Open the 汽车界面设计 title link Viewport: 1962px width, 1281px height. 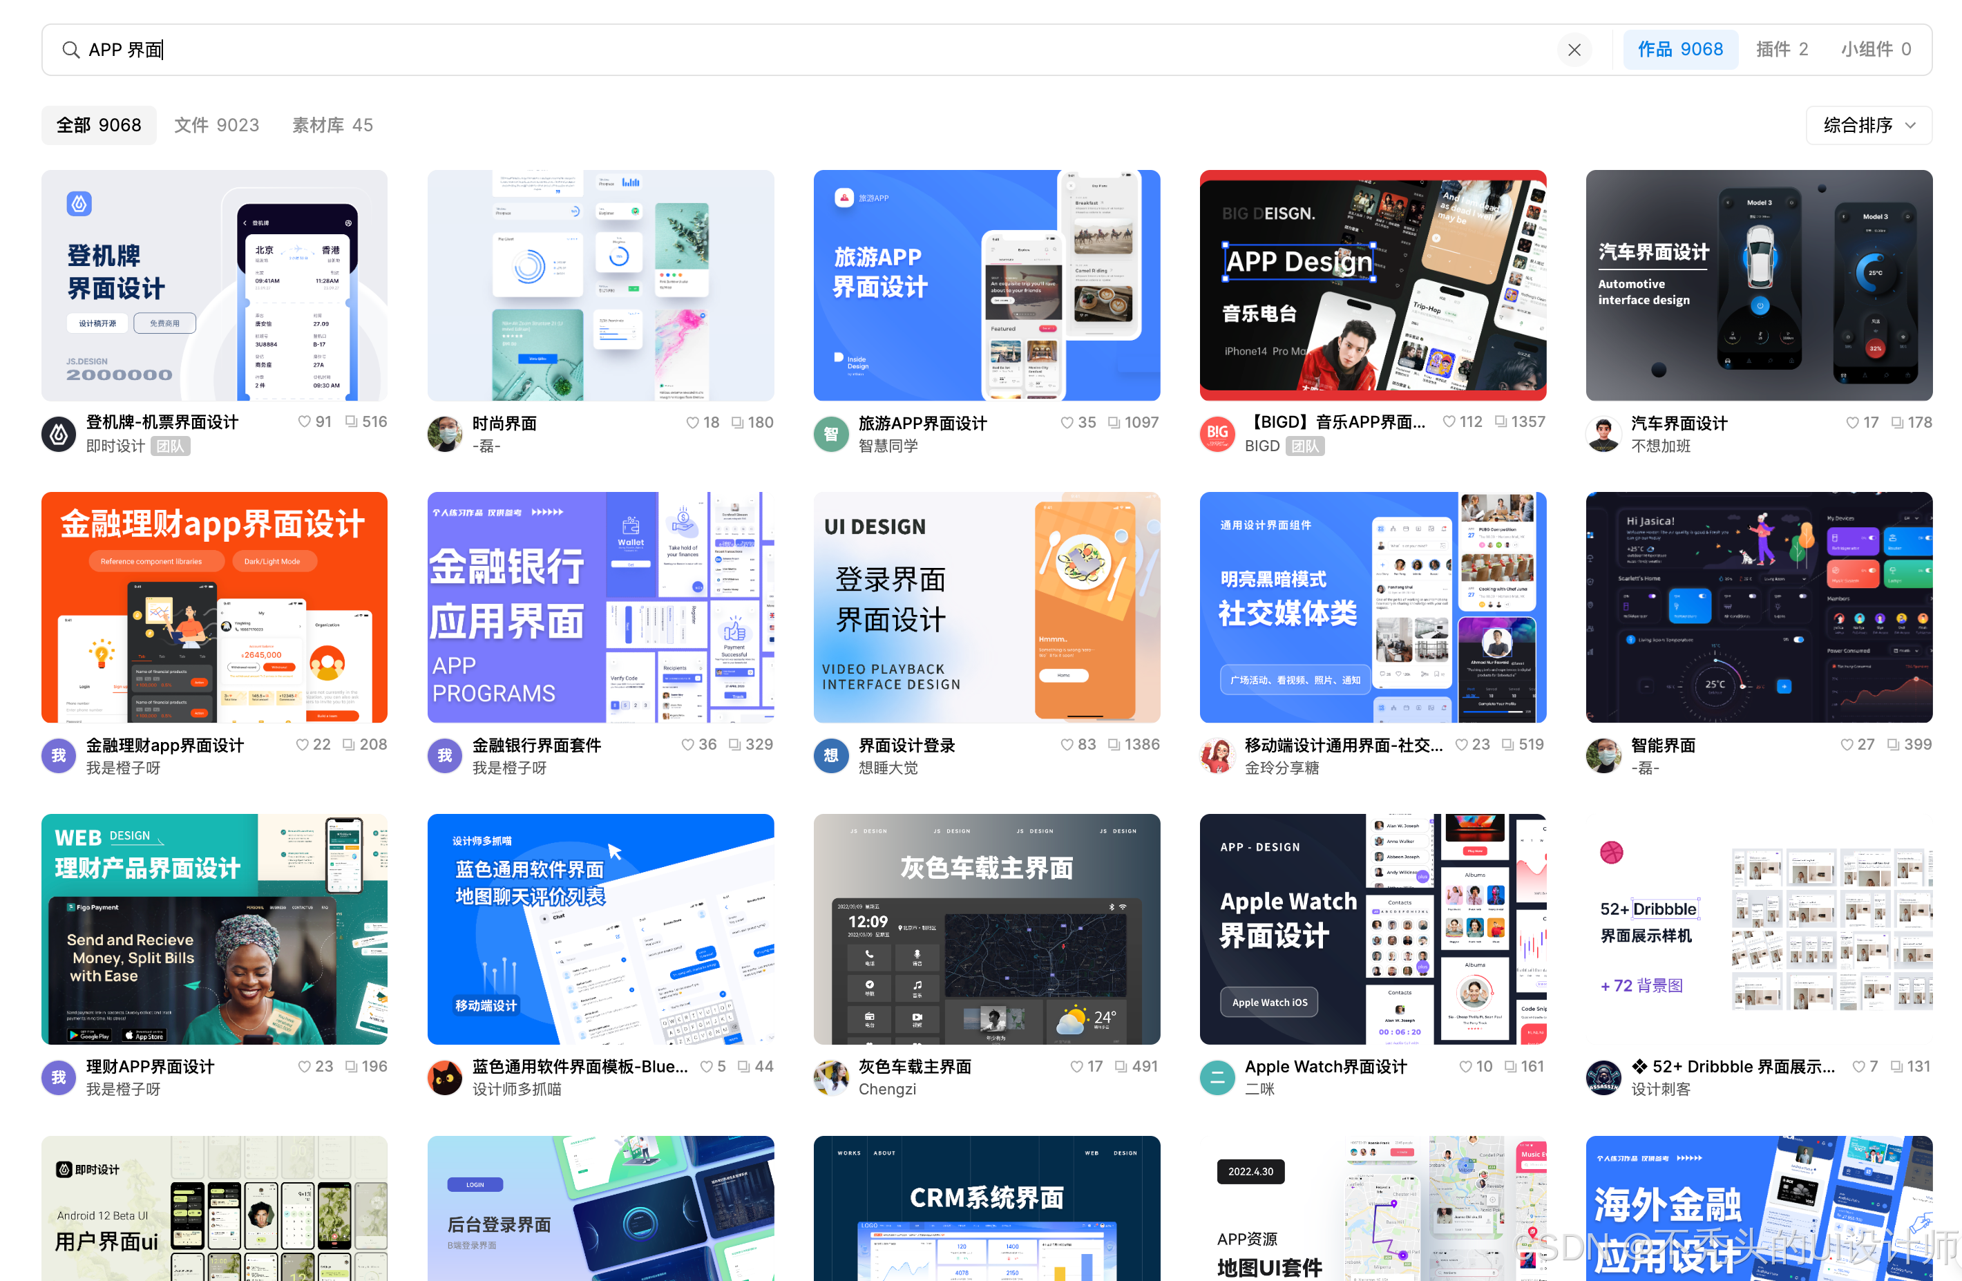coord(1679,423)
